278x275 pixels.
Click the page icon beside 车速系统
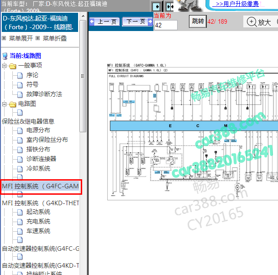[20, 231]
